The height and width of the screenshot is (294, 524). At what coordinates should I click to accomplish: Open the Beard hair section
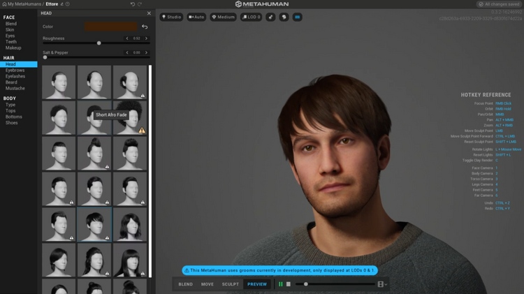(x=11, y=82)
